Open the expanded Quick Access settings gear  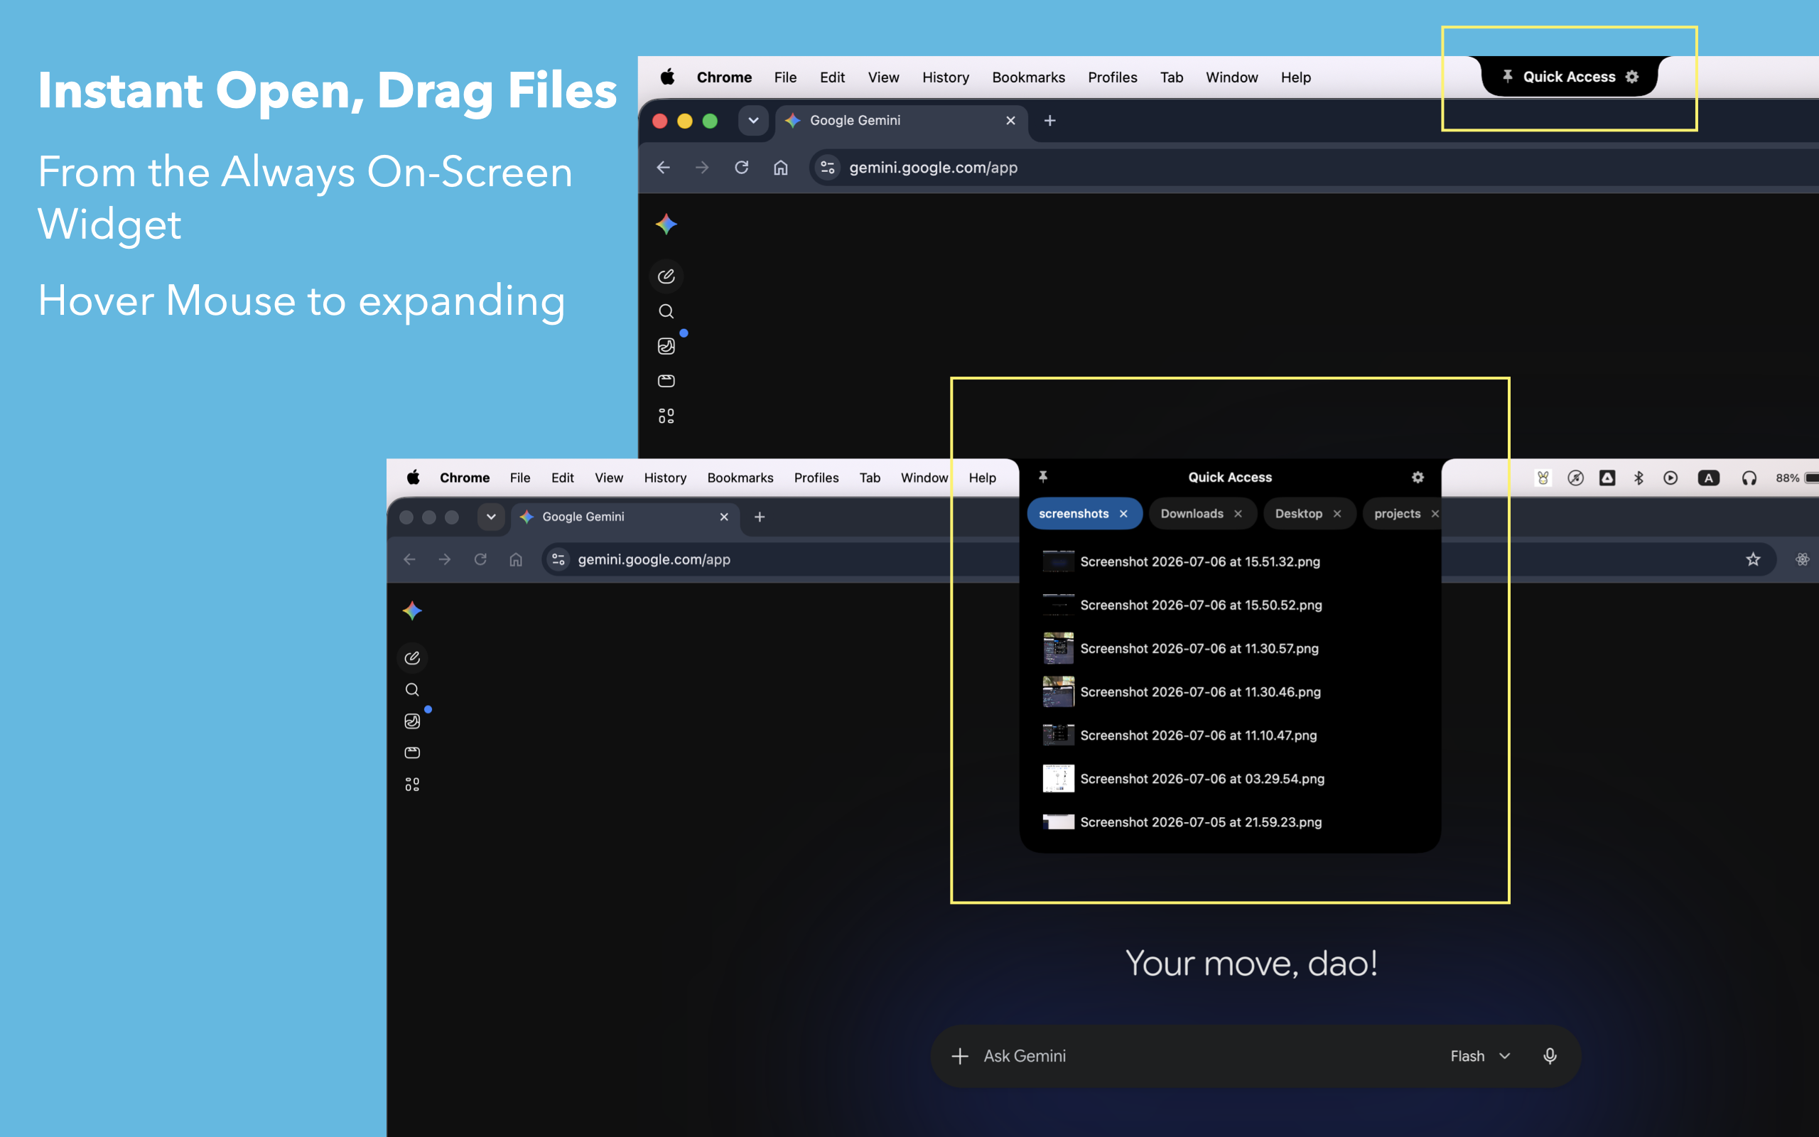pyautogui.click(x=1418, y=478)
